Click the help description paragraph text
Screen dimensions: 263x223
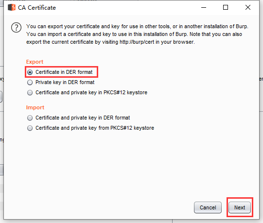tap(137, 34)
